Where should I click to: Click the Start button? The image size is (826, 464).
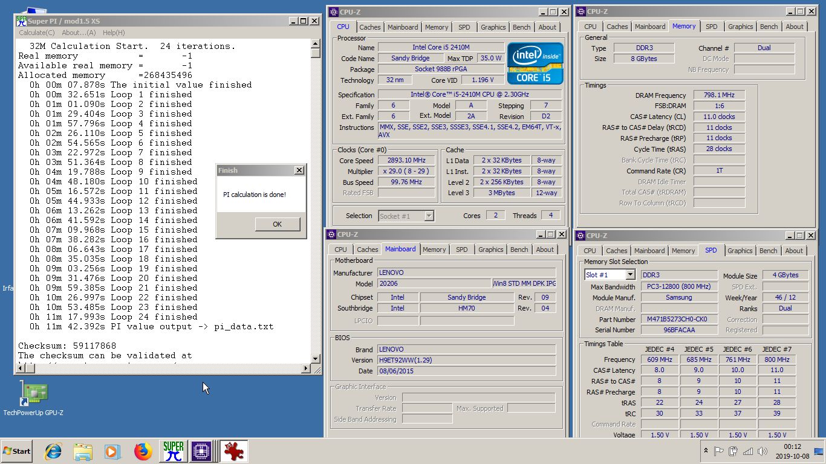(17, 451)
